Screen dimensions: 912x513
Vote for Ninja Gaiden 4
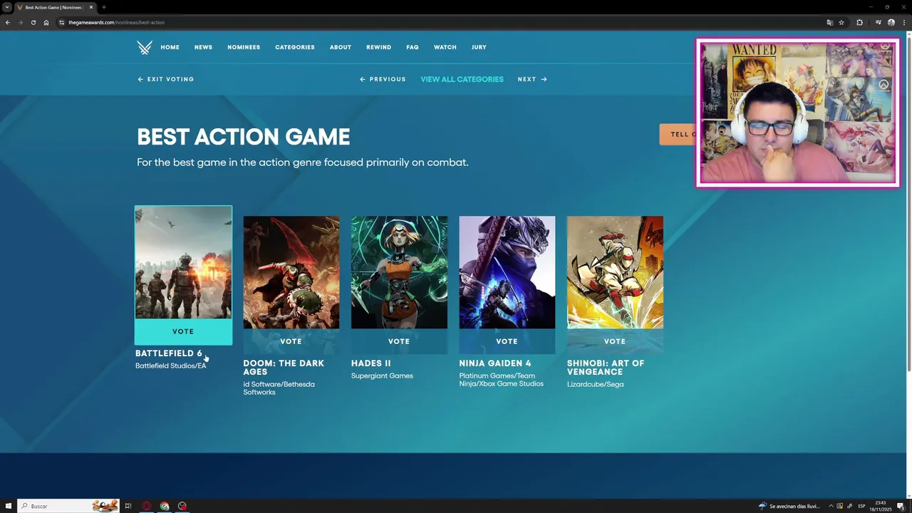click(507, 341)
